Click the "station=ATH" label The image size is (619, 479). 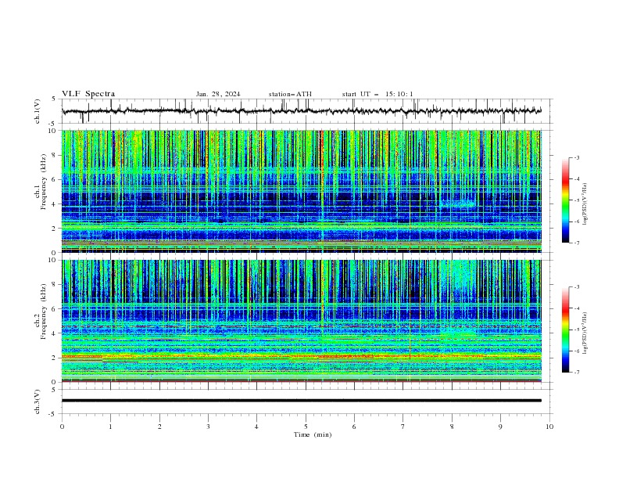coord(290,94)
